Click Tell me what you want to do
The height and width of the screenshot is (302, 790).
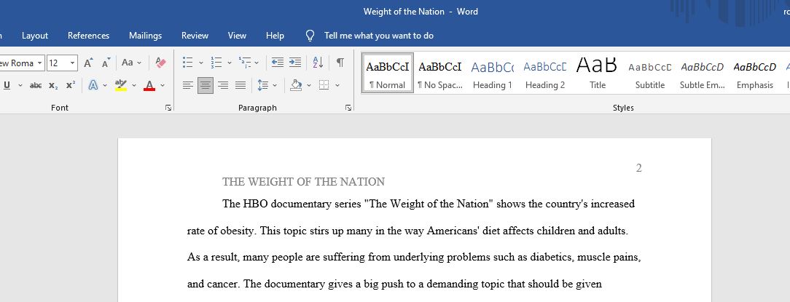tap(379, 36)
